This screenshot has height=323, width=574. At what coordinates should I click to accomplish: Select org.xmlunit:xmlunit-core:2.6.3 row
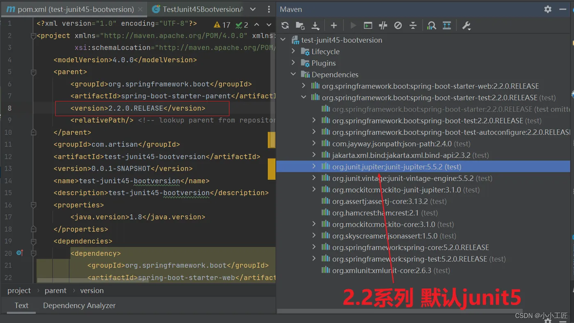point(424,271)
